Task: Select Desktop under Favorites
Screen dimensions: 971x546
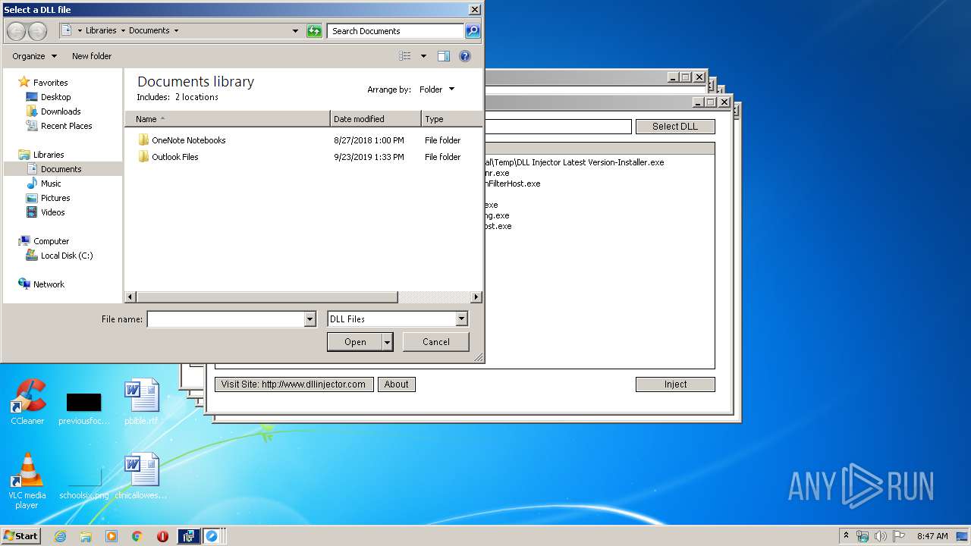Action: [x=55, y=97]
